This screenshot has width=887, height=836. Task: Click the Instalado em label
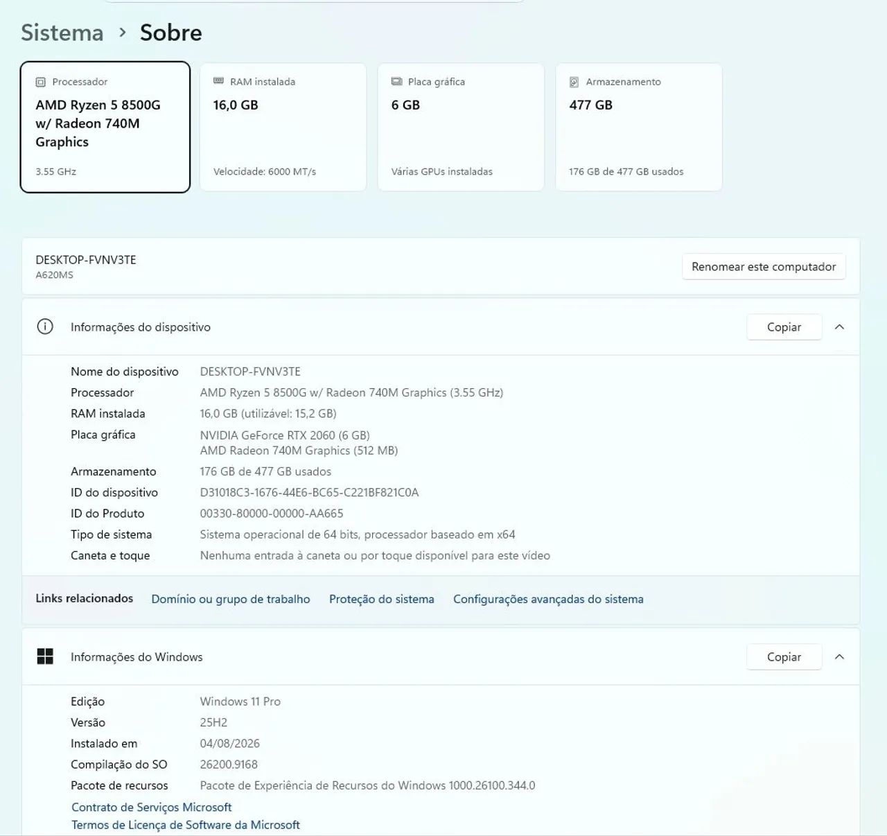tap(104, 744)
